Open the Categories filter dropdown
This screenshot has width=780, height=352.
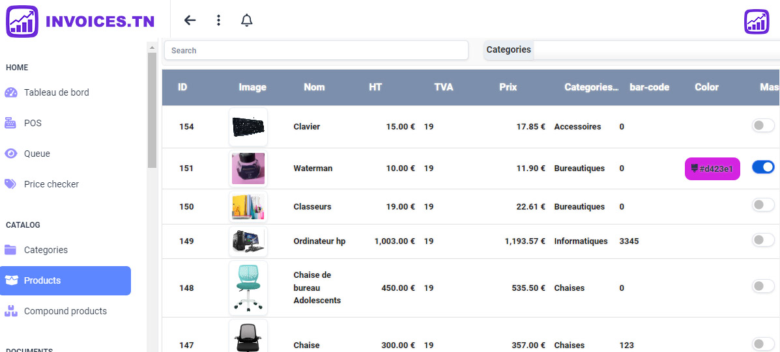click(655, 50)
